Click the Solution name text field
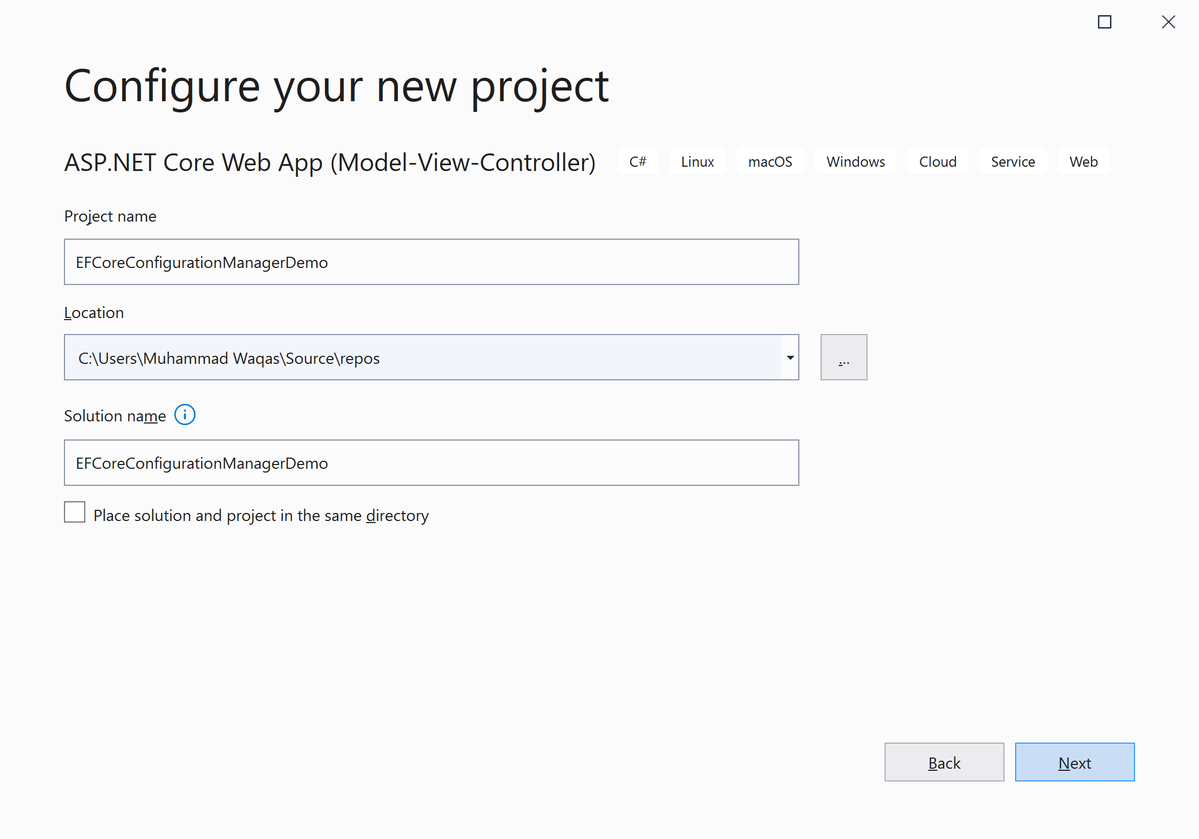1199x839 pixels. coord(431,463)
